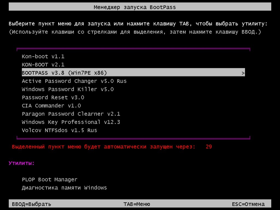Select Paragon Password Clearner v2.1
The height and width of the screenshot is (210, 280).
(71, 114)
